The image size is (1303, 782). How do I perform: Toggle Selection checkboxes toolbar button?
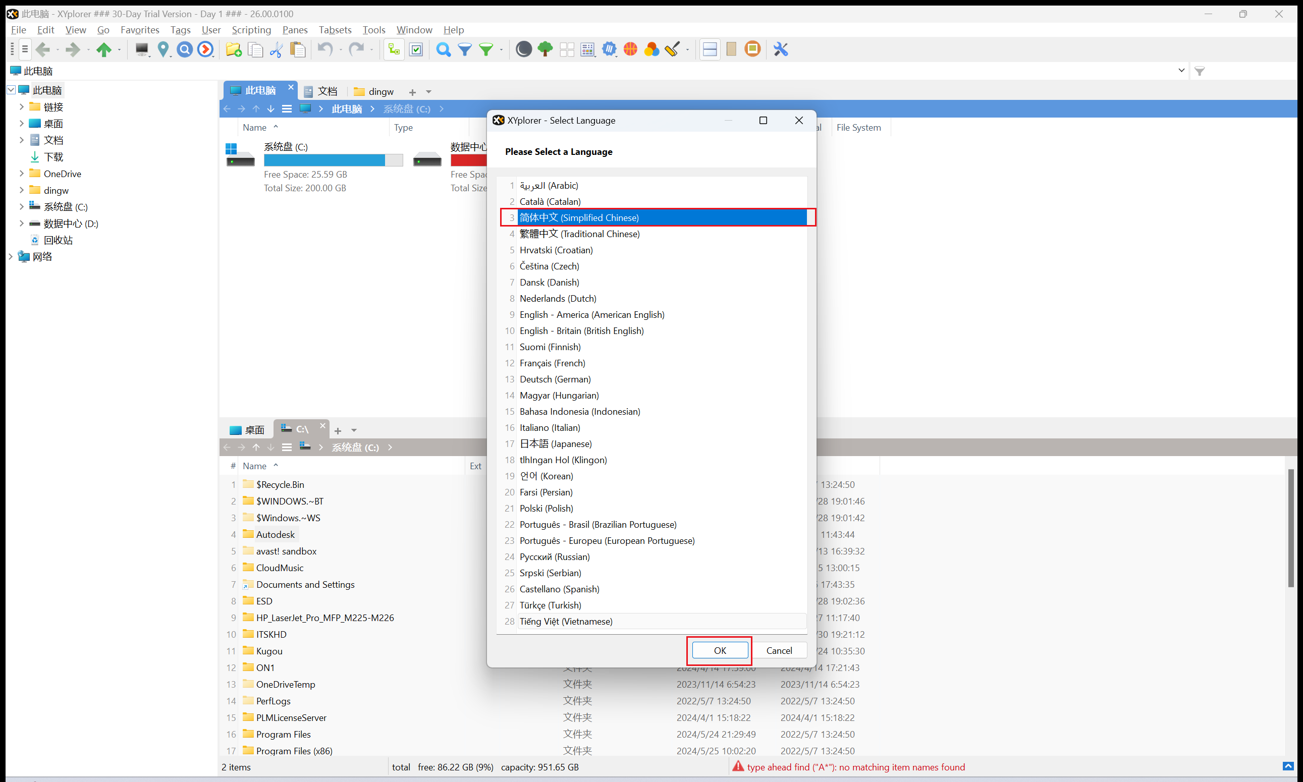(x=416, y=49)
